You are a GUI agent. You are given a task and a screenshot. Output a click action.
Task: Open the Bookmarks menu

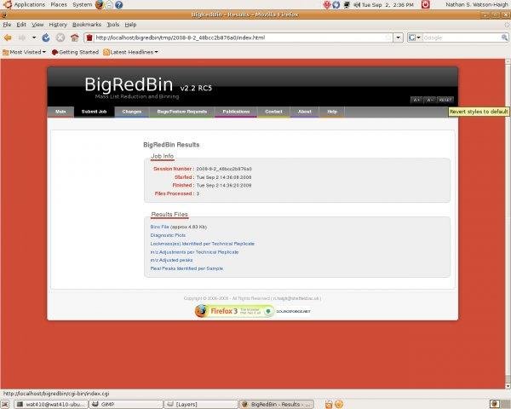click(87, 25)
